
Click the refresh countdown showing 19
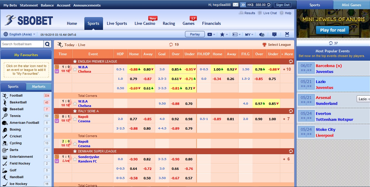coord(174,45)
